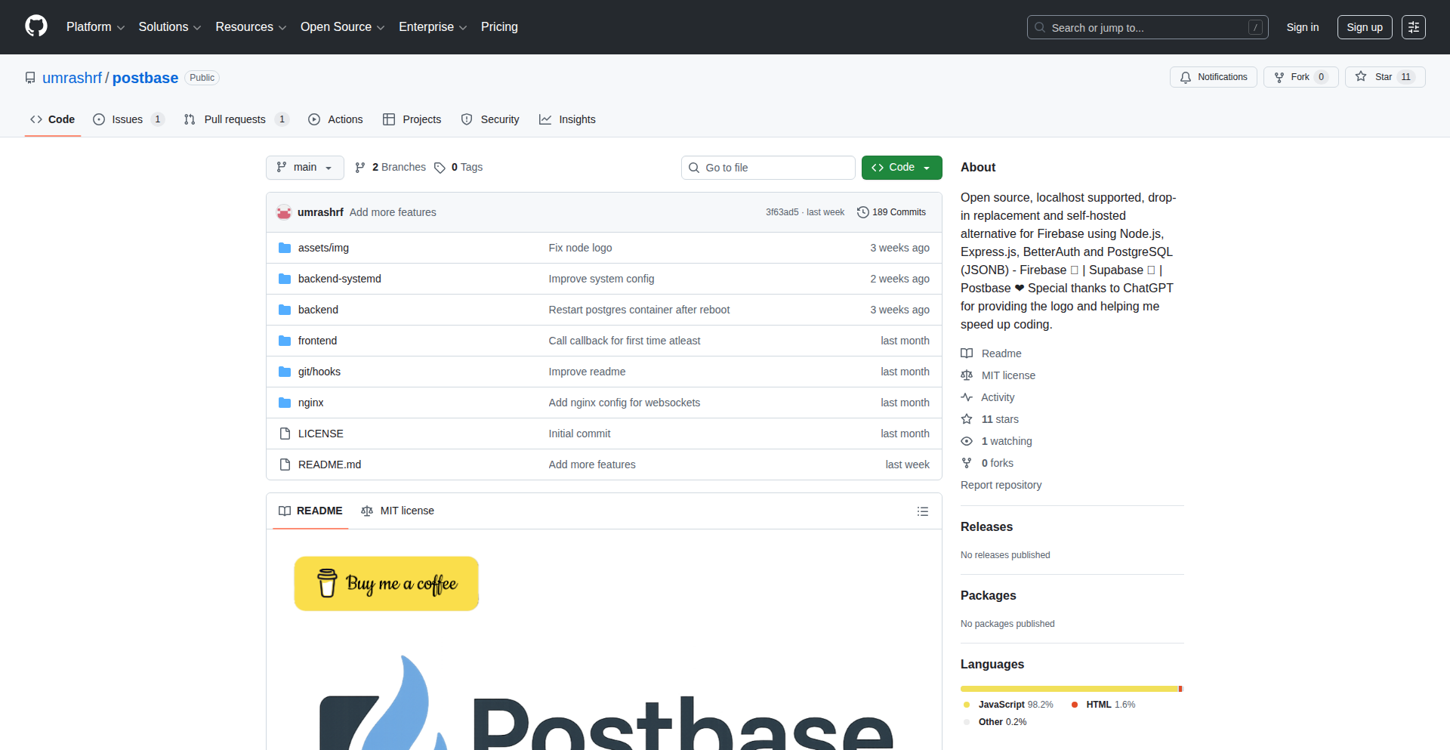This screenshot has width=1450, height=750.
Task: Expand the main branch selector
Action: click(x=304, y=167)
